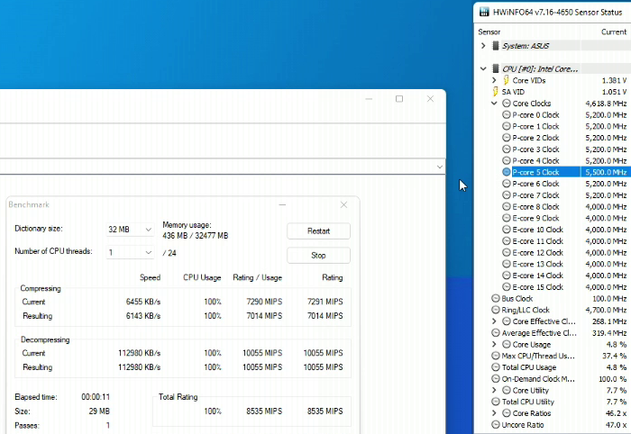This screenshot has width=631, height=434.
Task: Click the Bus Clock sensor icon
Action: (x=495, y=298)
